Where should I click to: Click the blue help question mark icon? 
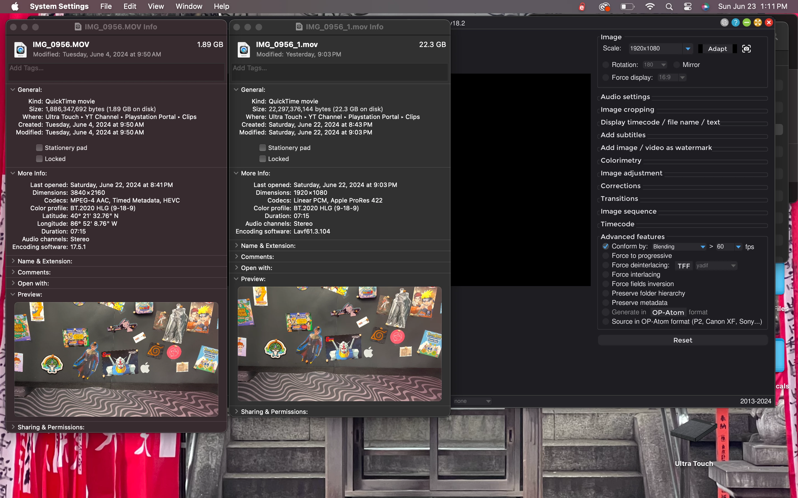point(735,22)
